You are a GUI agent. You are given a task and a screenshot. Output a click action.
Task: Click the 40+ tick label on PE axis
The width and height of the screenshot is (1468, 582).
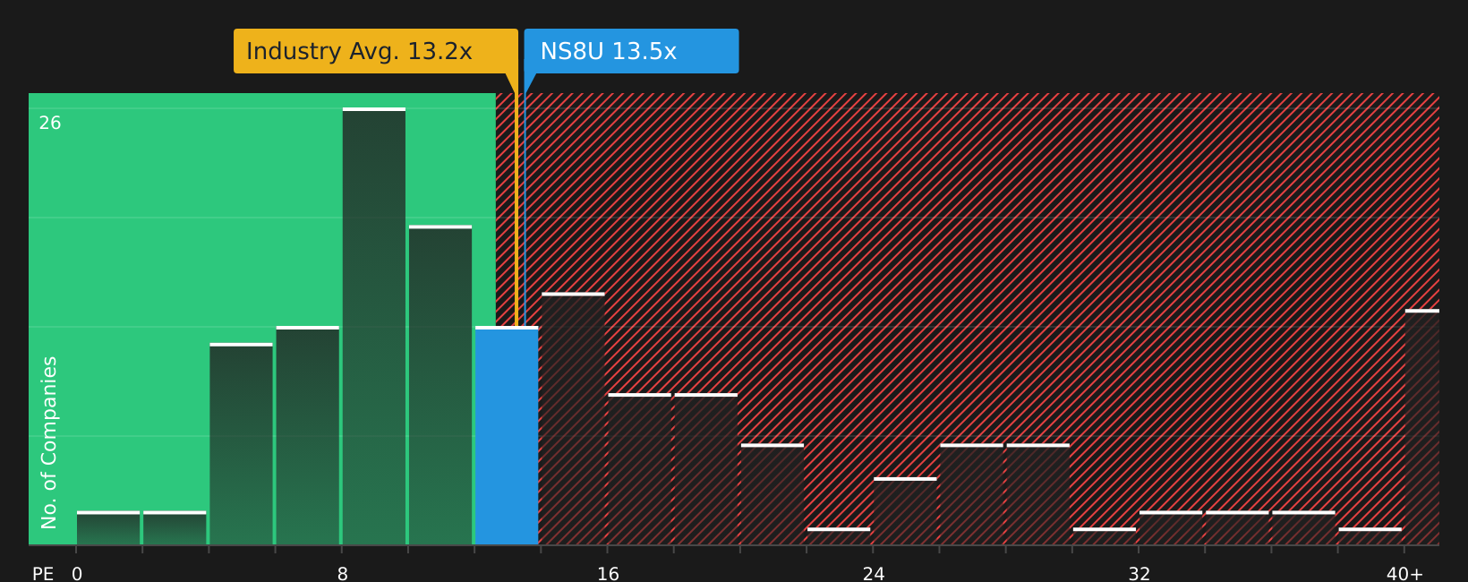tap(1404, 574)
